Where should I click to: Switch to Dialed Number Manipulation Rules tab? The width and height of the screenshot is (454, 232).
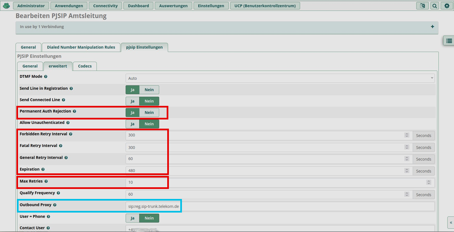click(81, 47)
